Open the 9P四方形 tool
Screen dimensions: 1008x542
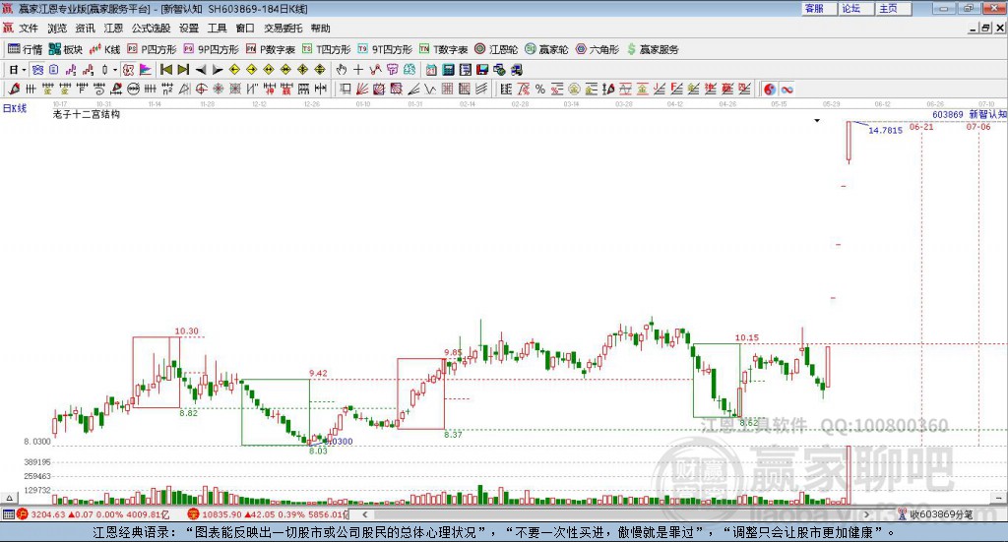click(211, 49)
